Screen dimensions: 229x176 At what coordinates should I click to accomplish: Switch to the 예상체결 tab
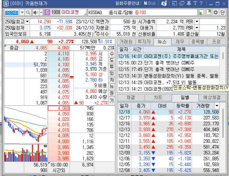click(212, 98)
